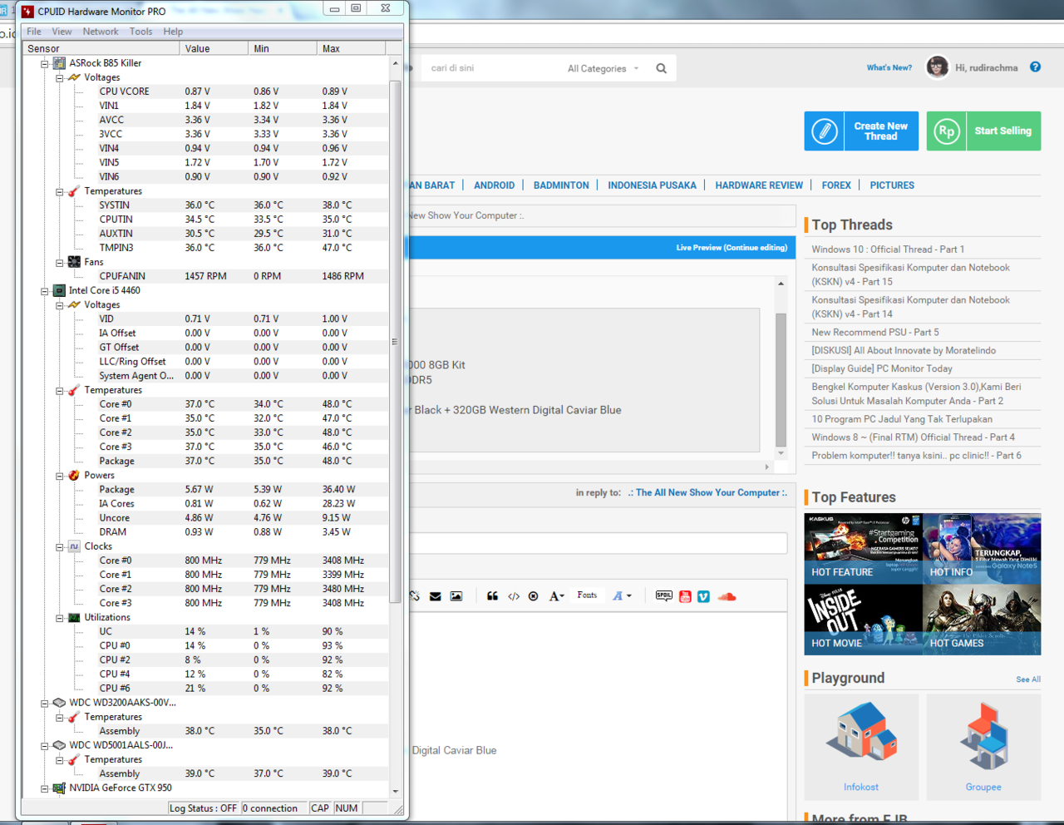The width and height of the screenshot is (1064, 825).
Task: Click the CPUID Hardware Monitor title bar icon
Action: coord(27,11)
